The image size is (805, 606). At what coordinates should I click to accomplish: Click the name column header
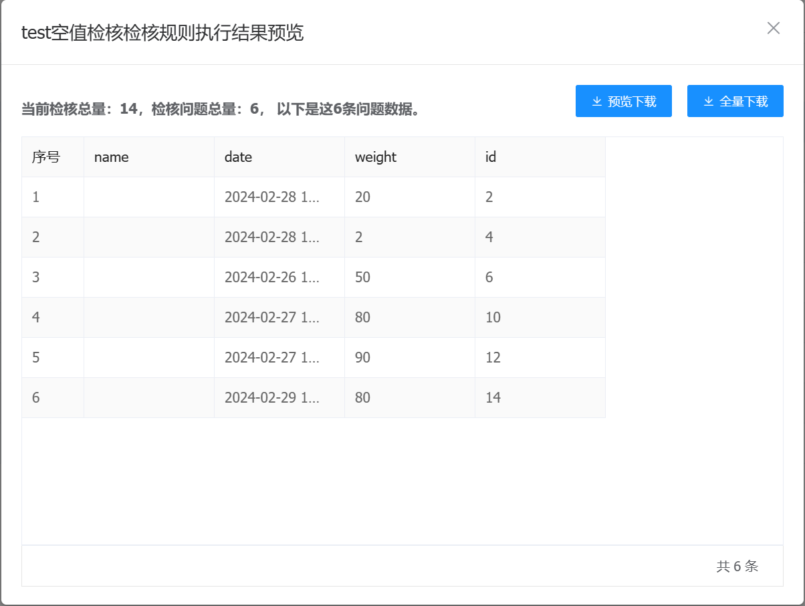112,157
